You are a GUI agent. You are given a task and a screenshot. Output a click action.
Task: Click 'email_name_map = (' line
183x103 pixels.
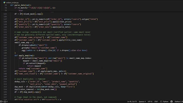24,42
